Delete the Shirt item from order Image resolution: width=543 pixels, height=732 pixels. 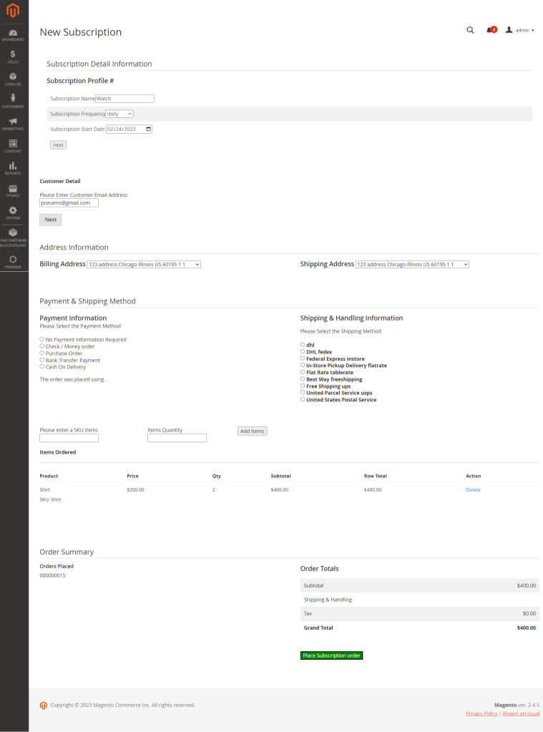point(473,490)
